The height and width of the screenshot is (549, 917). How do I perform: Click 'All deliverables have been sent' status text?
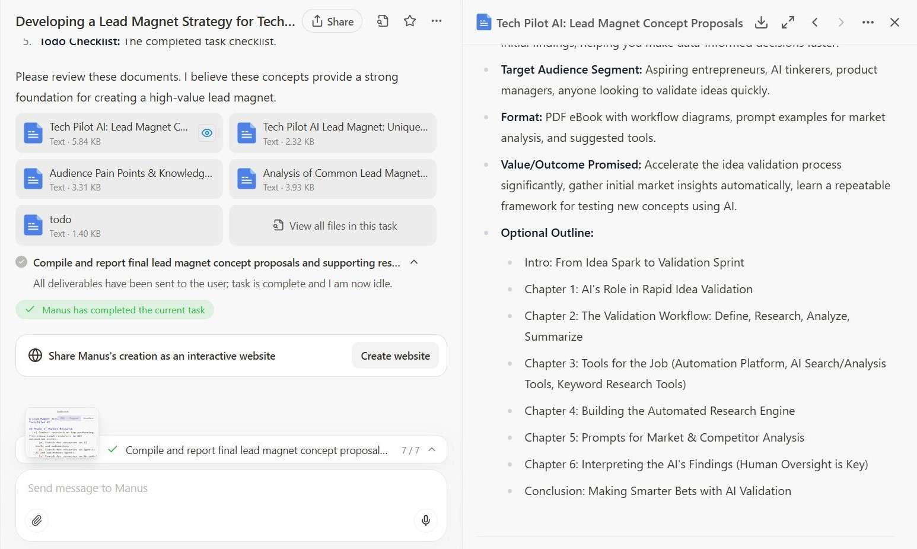click(212, 283)
